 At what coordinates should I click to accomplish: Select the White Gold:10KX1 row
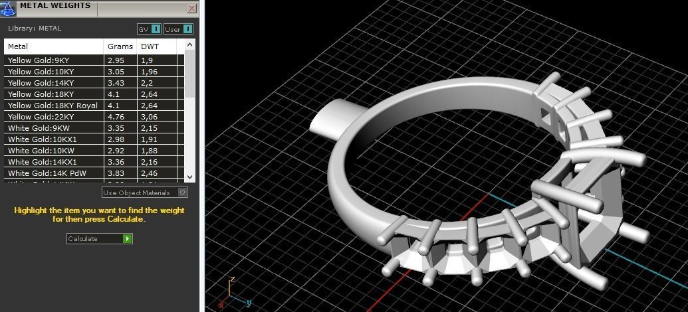(94, 139)
